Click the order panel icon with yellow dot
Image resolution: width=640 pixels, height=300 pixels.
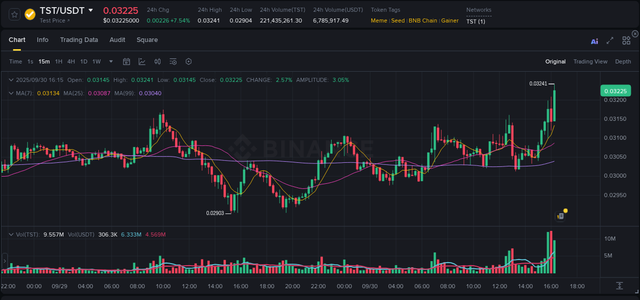[x=560, y=216]
